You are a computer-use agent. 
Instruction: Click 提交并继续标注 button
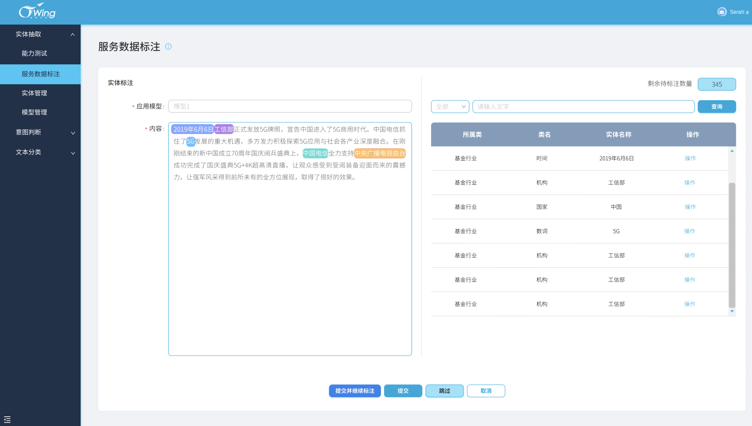[x=355, y=391]
